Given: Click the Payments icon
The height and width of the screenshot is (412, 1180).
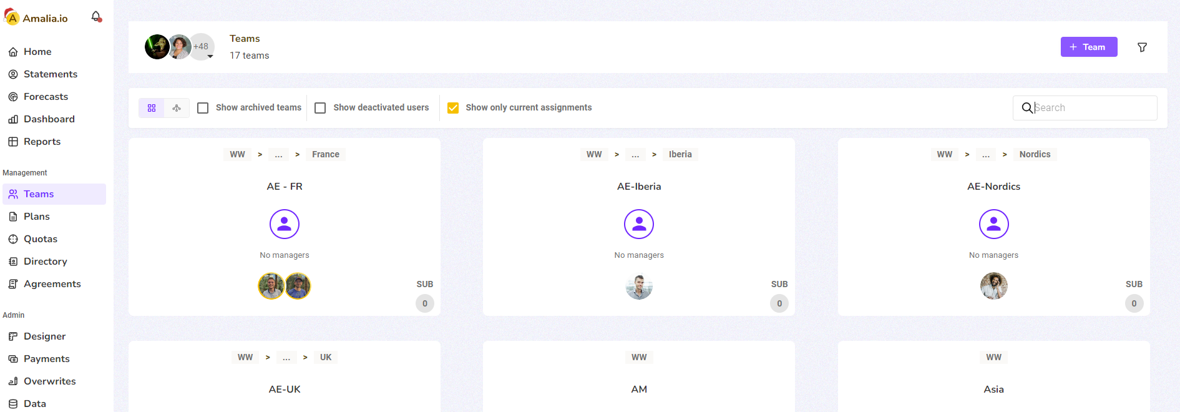Looking at the screenshot, I should [x=13, y=359].
